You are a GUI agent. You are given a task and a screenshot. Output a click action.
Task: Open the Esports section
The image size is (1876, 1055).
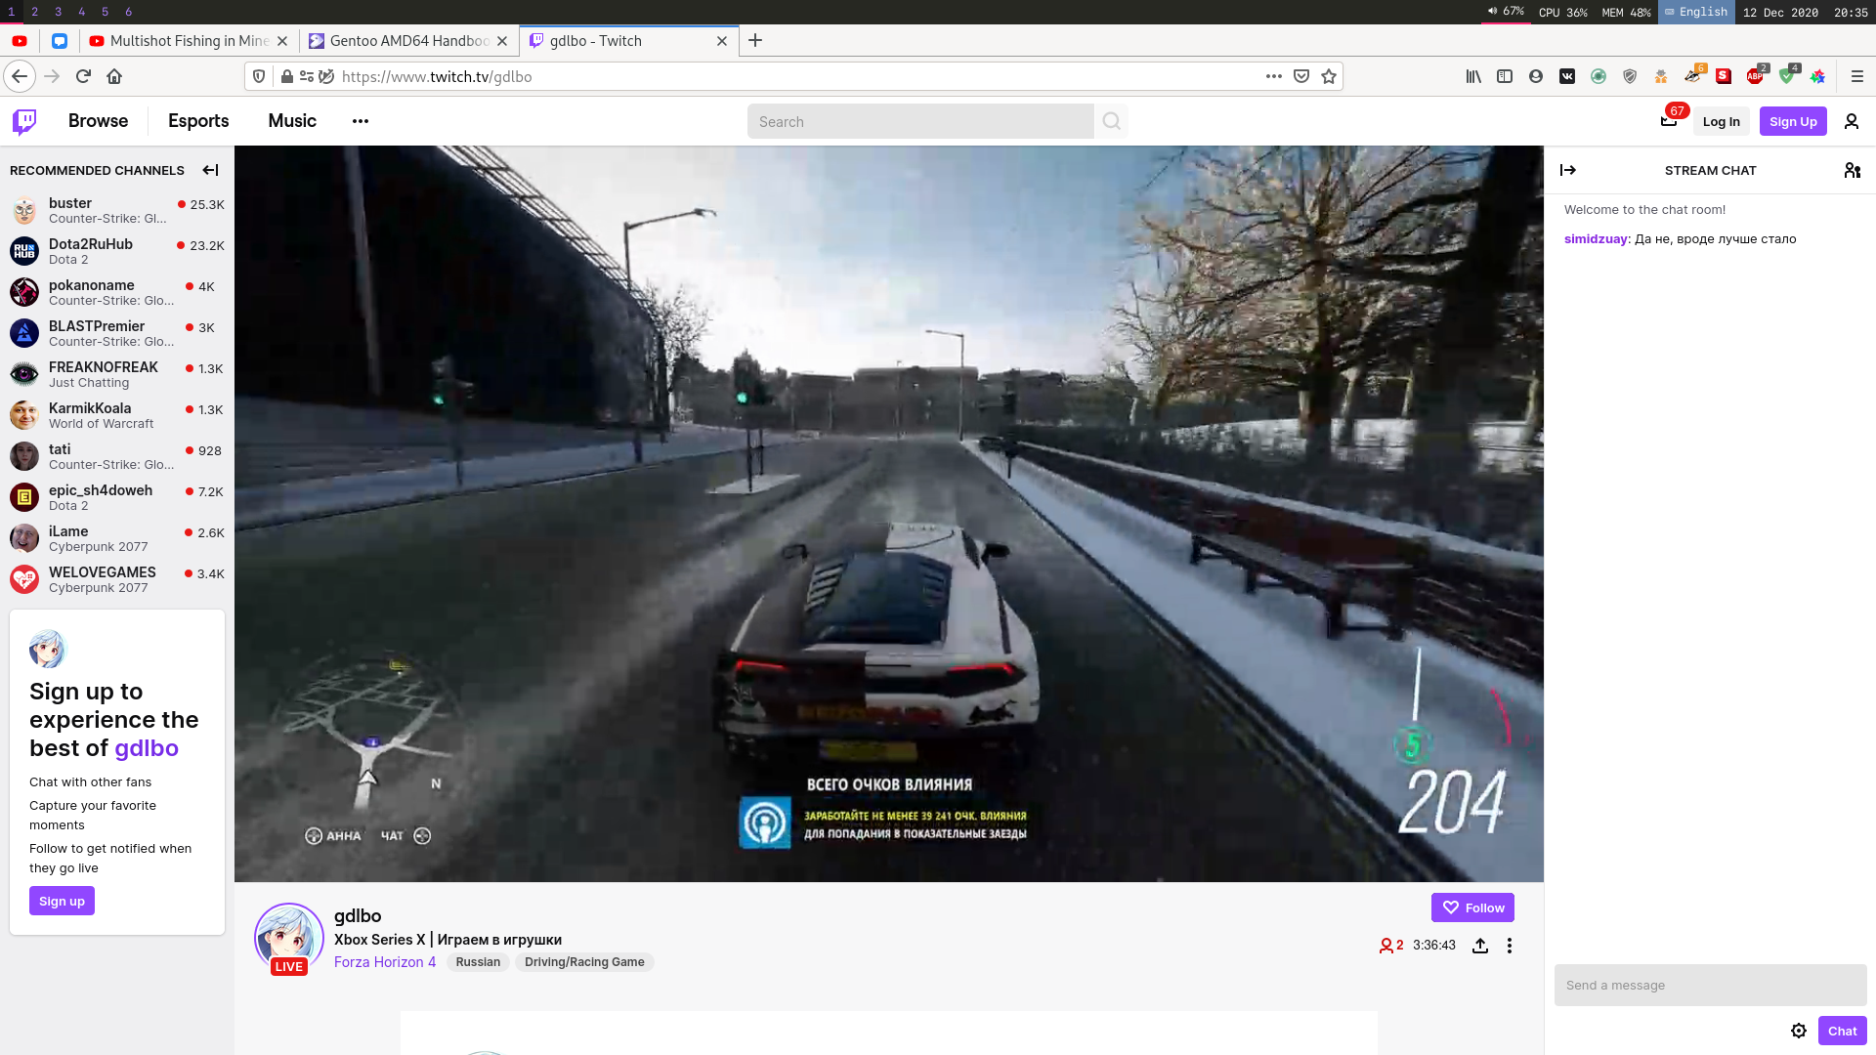[x=198, y=121]
